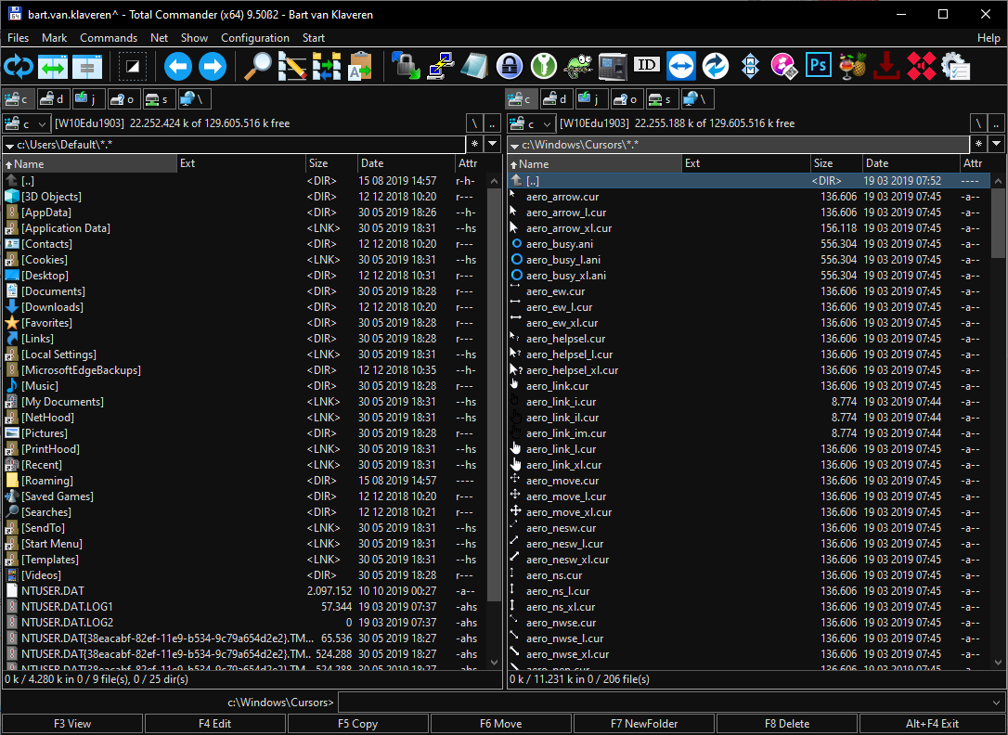
Task: Select drive o in the left panel
Action: pos(123,99)
